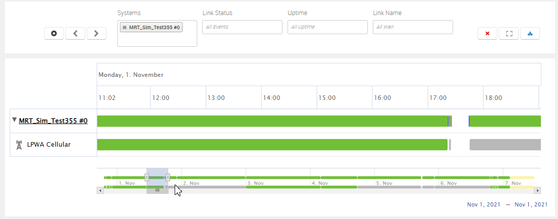Download the timeline data
The height and width of the screenshot is (219, 558).
click(530, 34)
